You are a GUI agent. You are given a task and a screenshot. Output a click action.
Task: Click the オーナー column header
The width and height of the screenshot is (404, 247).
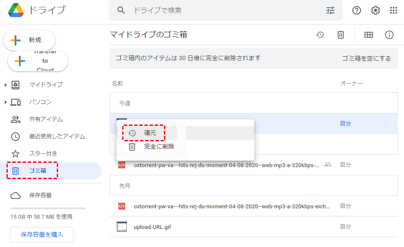click(351, 84)
